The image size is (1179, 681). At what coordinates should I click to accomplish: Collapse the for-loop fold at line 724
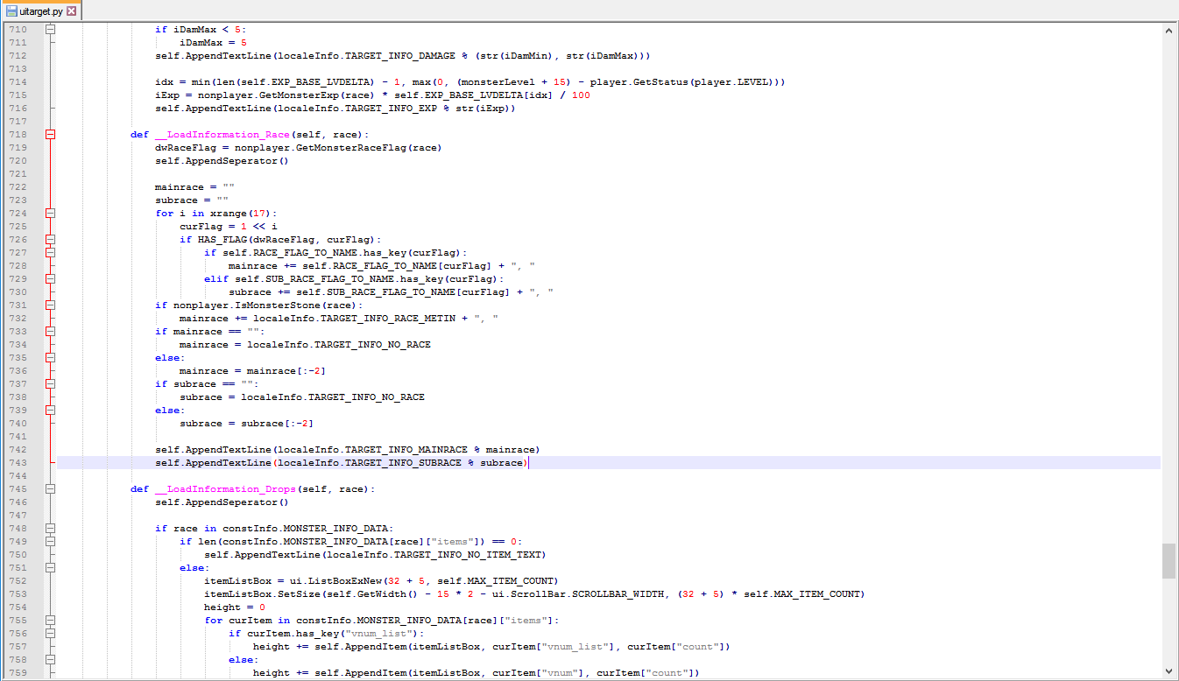coord(50,214)
